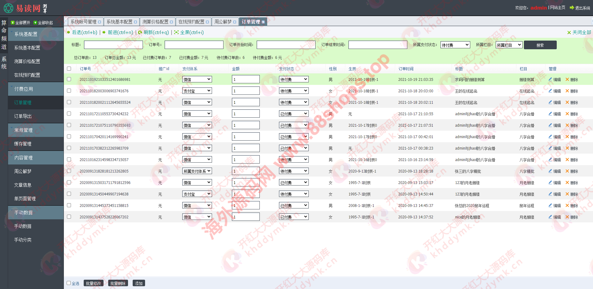Click into the 订单号 search input field
Screen dimensions: 593x289
194,45
